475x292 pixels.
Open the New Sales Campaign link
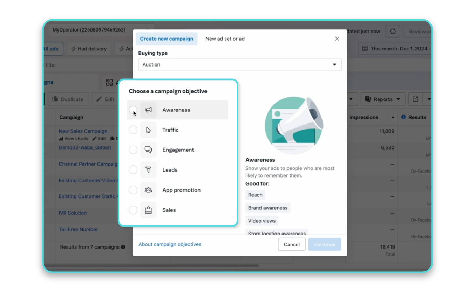(x=83, y=131)
